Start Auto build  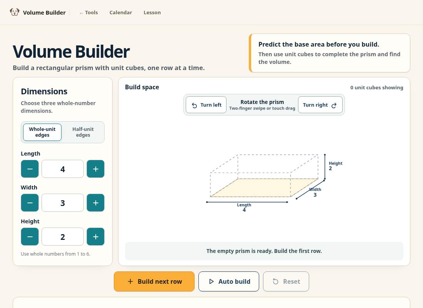[229, 281]
